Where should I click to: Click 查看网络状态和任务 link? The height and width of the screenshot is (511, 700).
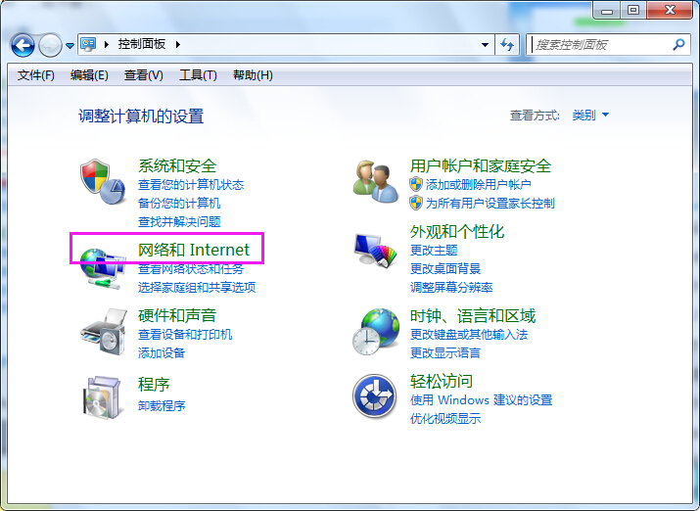(x=191, y=269)
